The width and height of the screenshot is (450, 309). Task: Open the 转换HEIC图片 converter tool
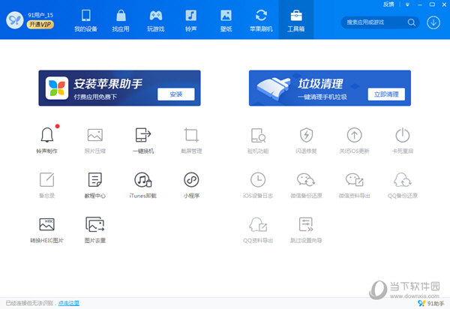tap(47, 229)
